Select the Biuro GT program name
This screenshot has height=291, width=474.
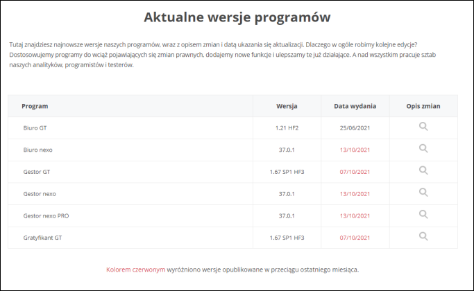tap(35, 128)
